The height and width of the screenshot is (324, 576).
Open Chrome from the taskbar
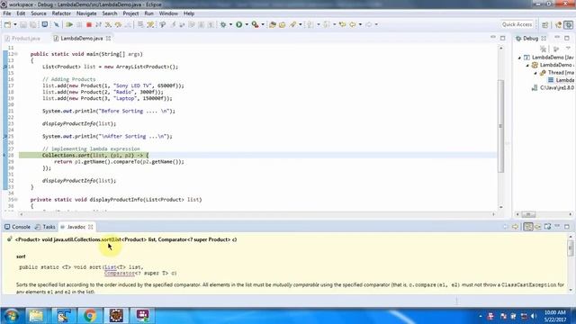(89, 316)
